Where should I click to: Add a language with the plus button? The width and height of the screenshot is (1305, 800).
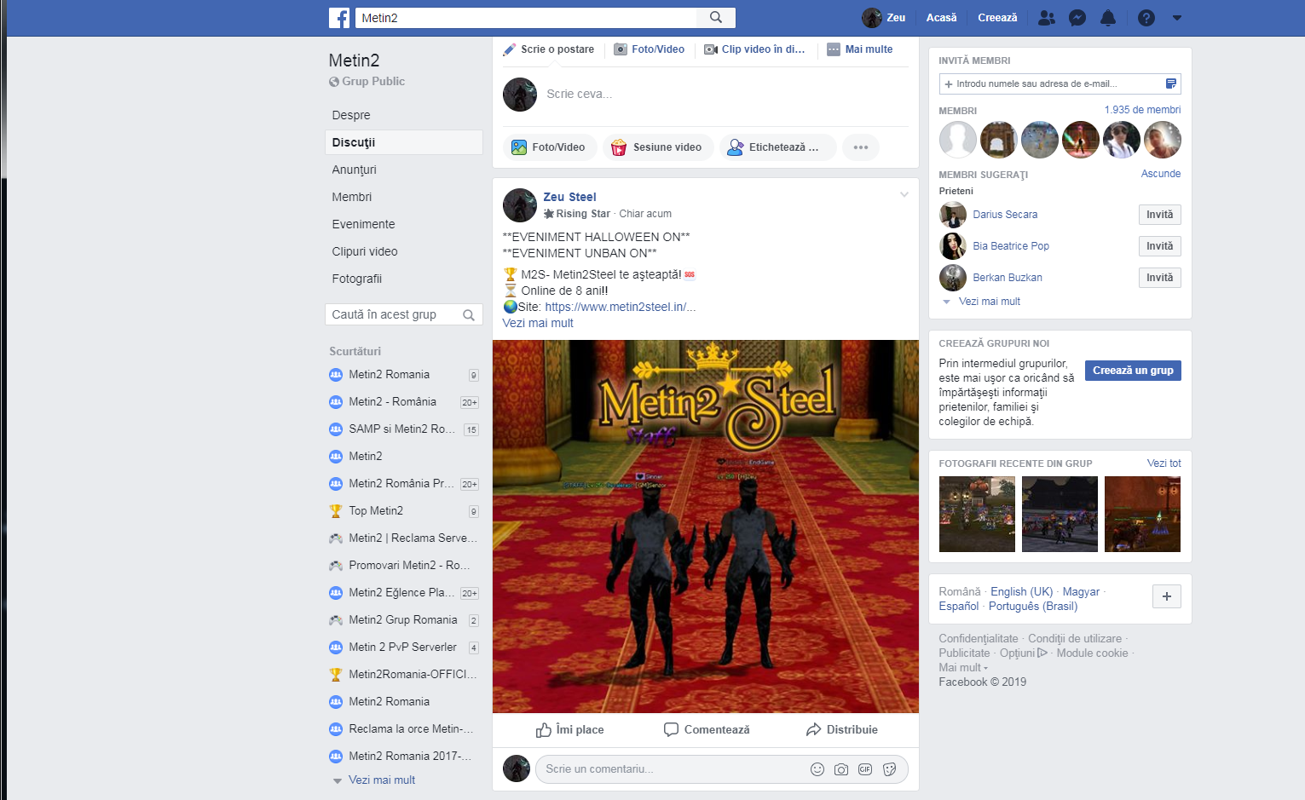[1167, 596]
